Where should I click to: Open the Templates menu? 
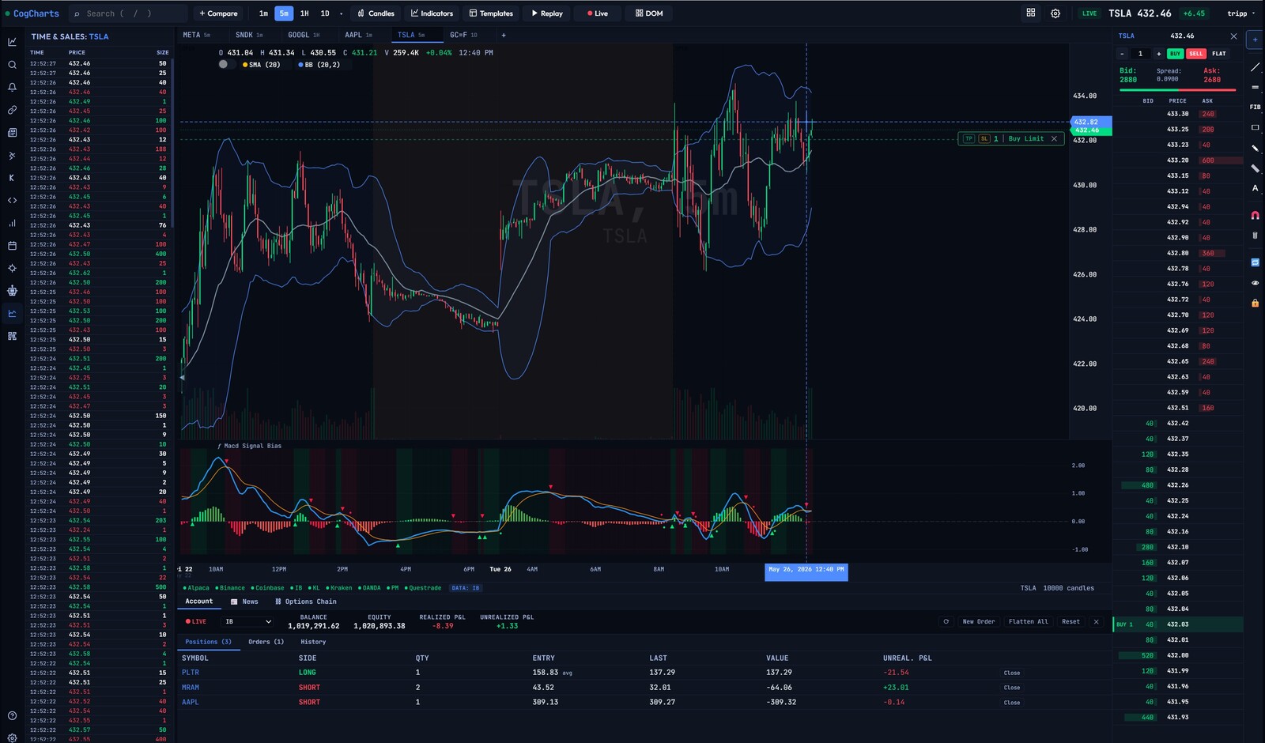(491, 13)
